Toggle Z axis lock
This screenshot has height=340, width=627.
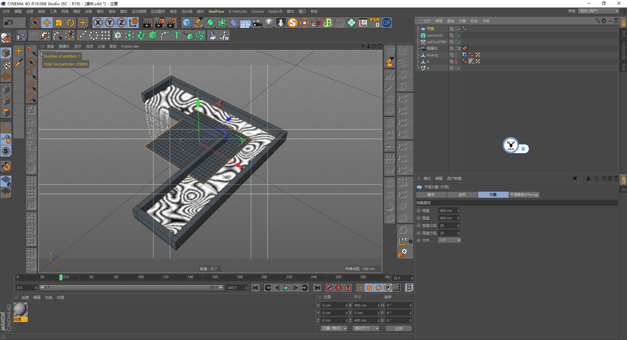pos(121,23)
